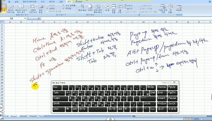Click Esc key on on-screen keyboard

57,88
